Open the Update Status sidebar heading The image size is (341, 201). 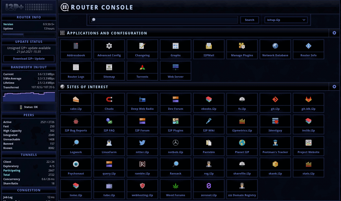pos(29,42)
